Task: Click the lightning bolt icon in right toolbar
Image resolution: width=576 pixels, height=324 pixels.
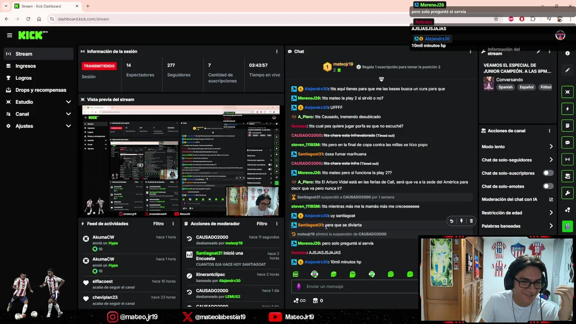Action: click(x=567, y=109)
